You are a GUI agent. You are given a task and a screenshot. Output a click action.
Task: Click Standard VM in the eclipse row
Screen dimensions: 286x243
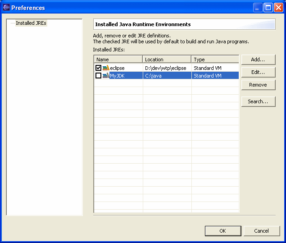tap(208, 68)
